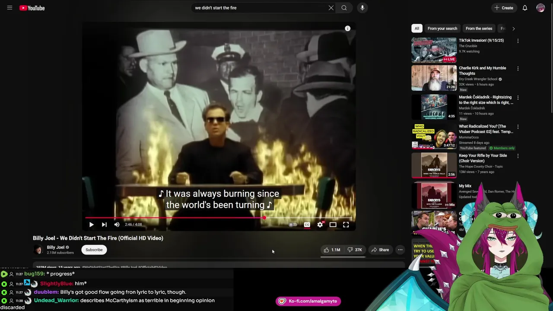Open Charlie Kirk and My Humble Thoughts thumbnail

(x=434, y=78)
